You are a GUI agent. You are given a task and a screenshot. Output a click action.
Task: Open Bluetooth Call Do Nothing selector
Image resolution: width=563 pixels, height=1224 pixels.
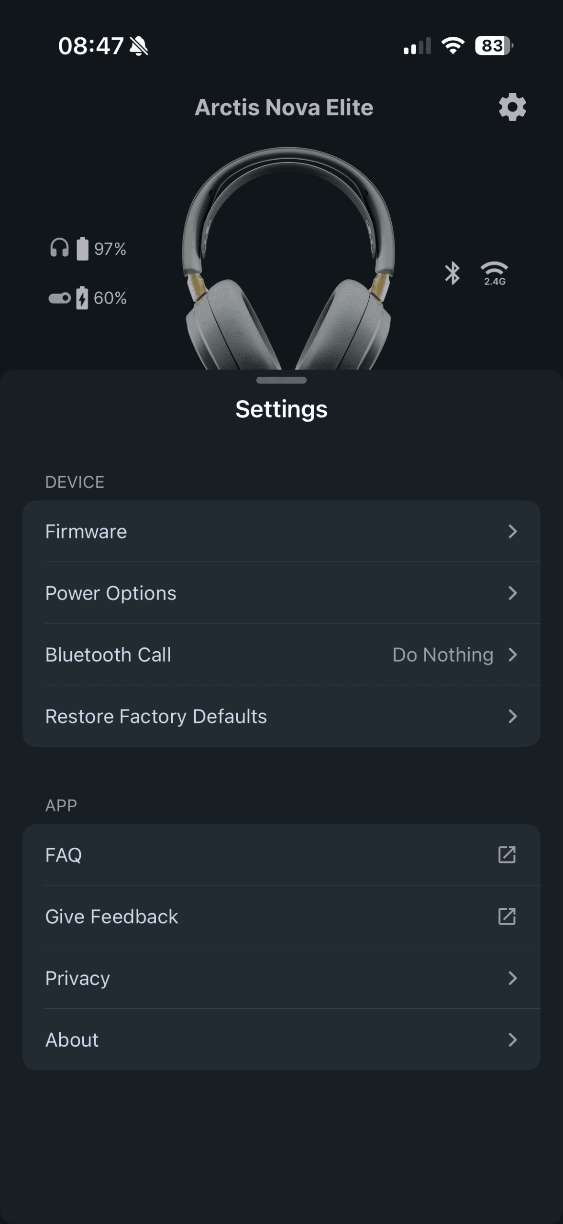pyautogui.click(x=443, y=655)
